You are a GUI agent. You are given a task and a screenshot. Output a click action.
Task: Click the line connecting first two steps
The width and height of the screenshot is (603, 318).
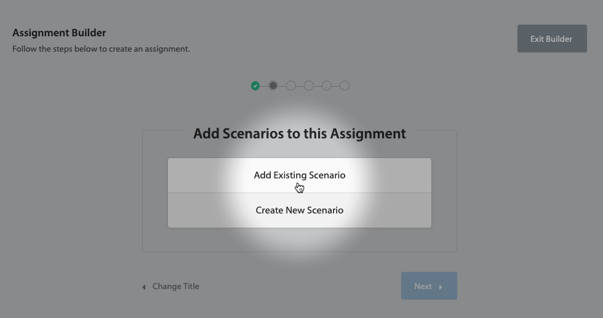[x=264, y=85]
